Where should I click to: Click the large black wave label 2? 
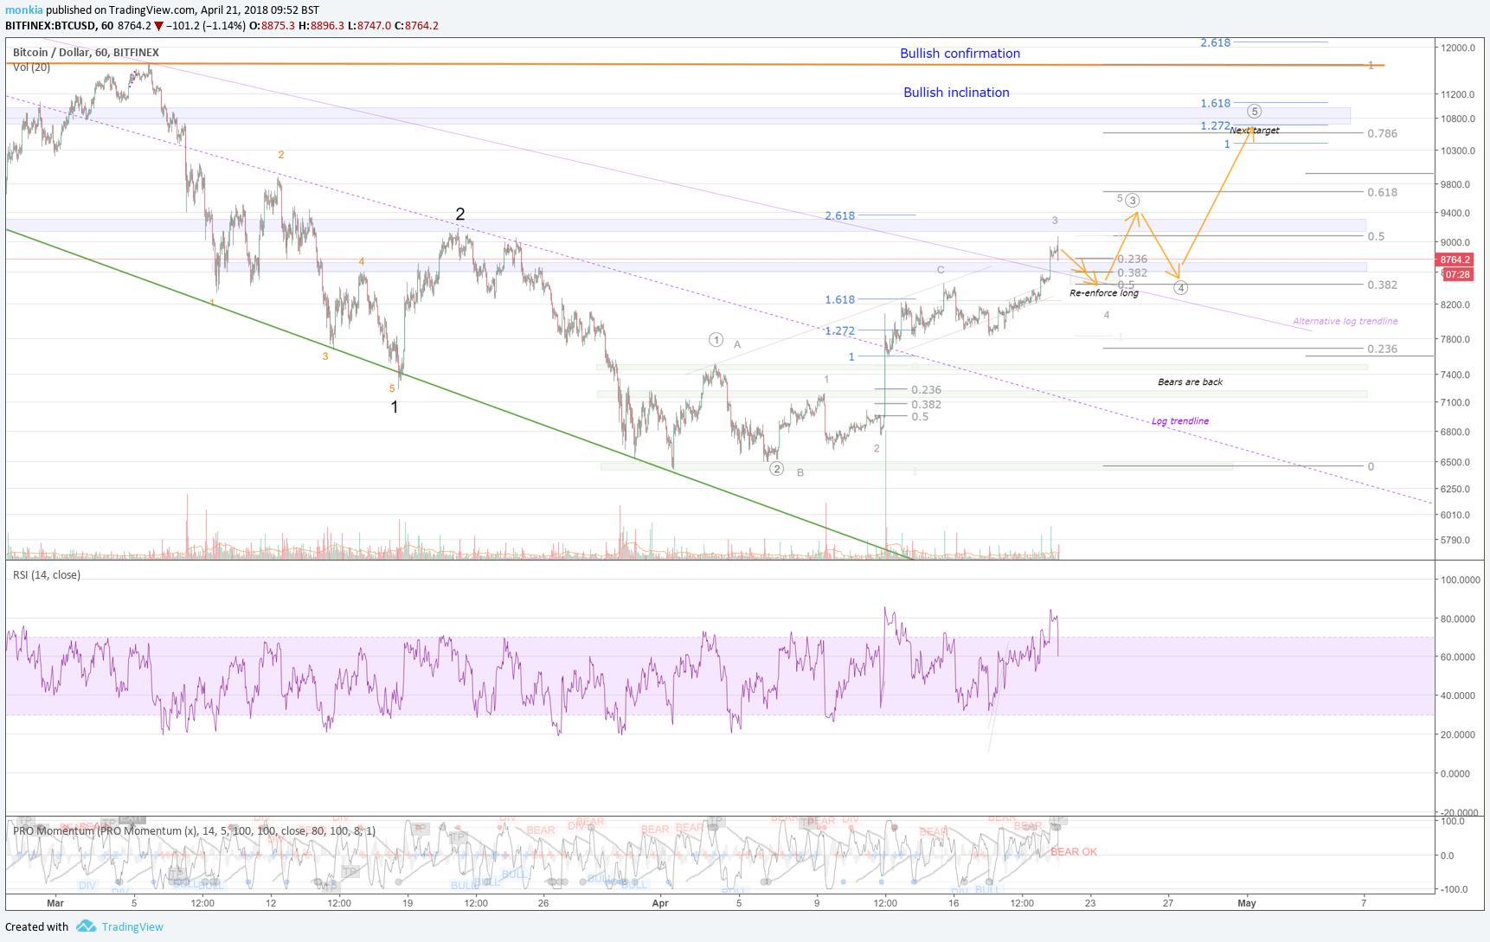(460, 214)
